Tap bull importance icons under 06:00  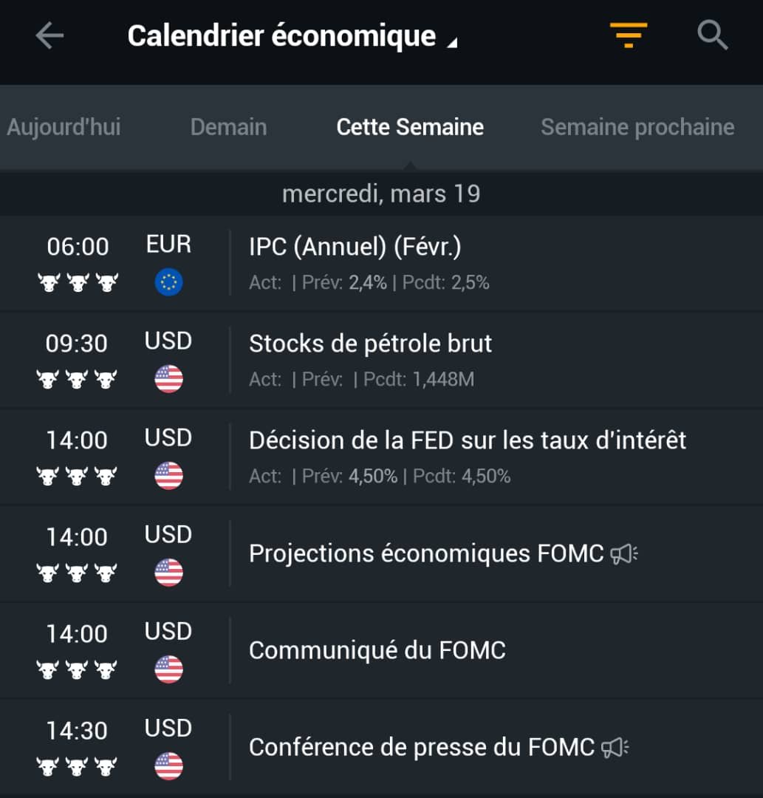(78, 282)
